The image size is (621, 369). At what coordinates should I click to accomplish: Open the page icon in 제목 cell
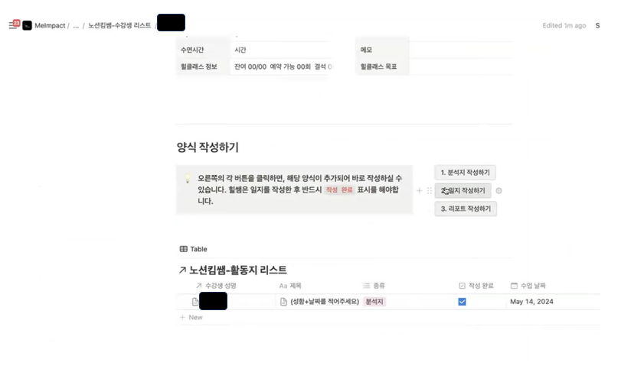pos(283,302)
